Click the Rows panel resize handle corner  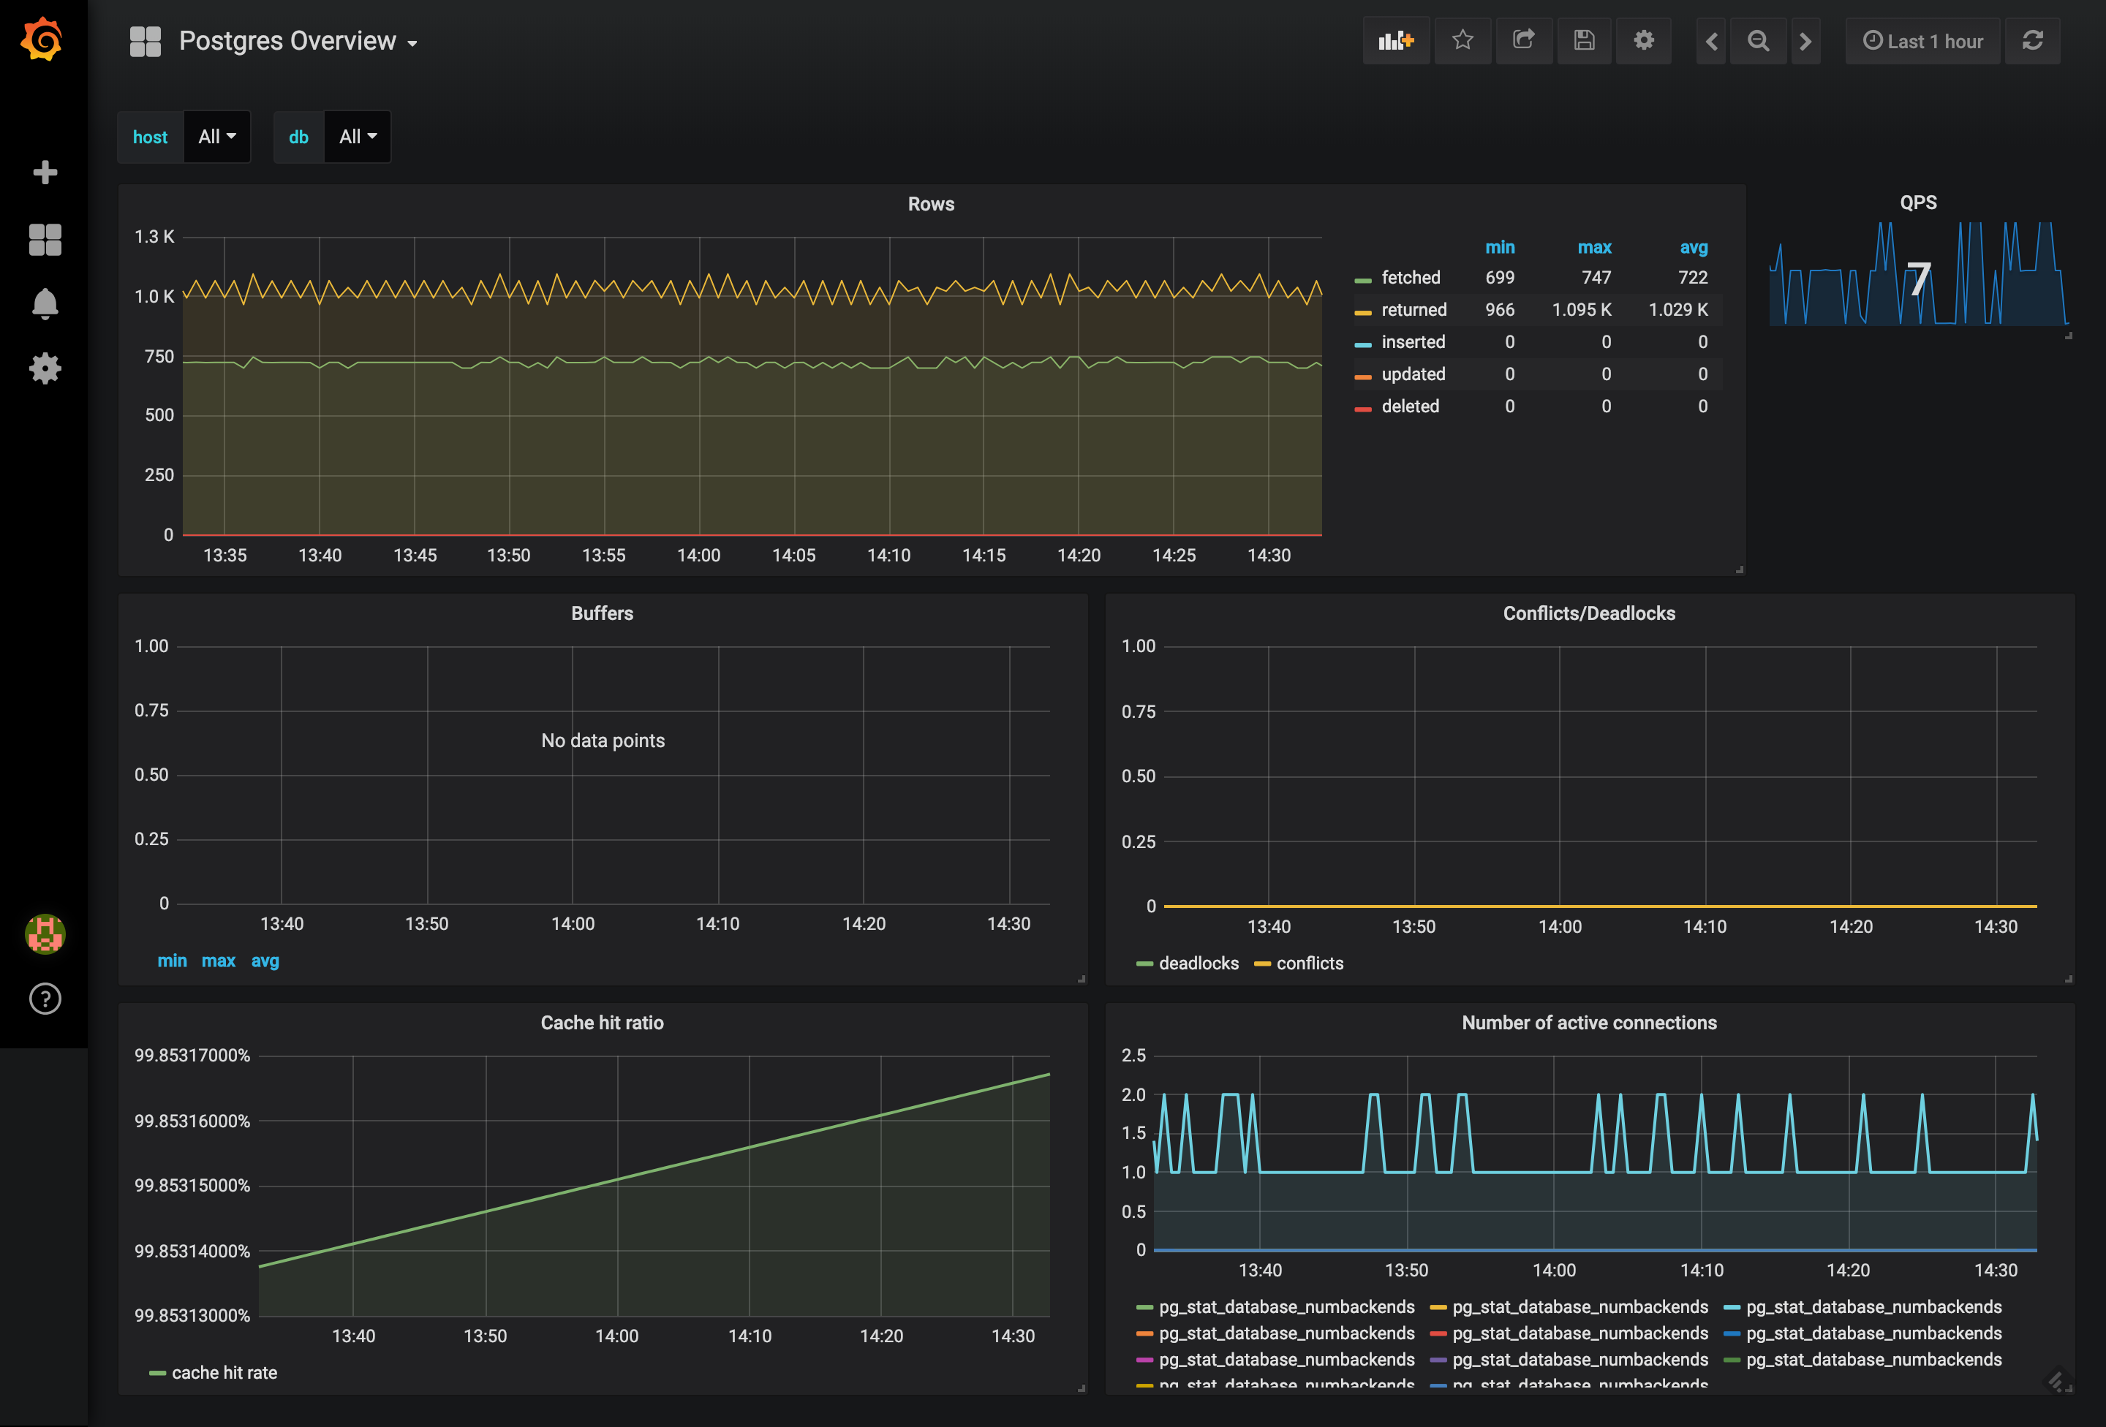coord(1739,569)
